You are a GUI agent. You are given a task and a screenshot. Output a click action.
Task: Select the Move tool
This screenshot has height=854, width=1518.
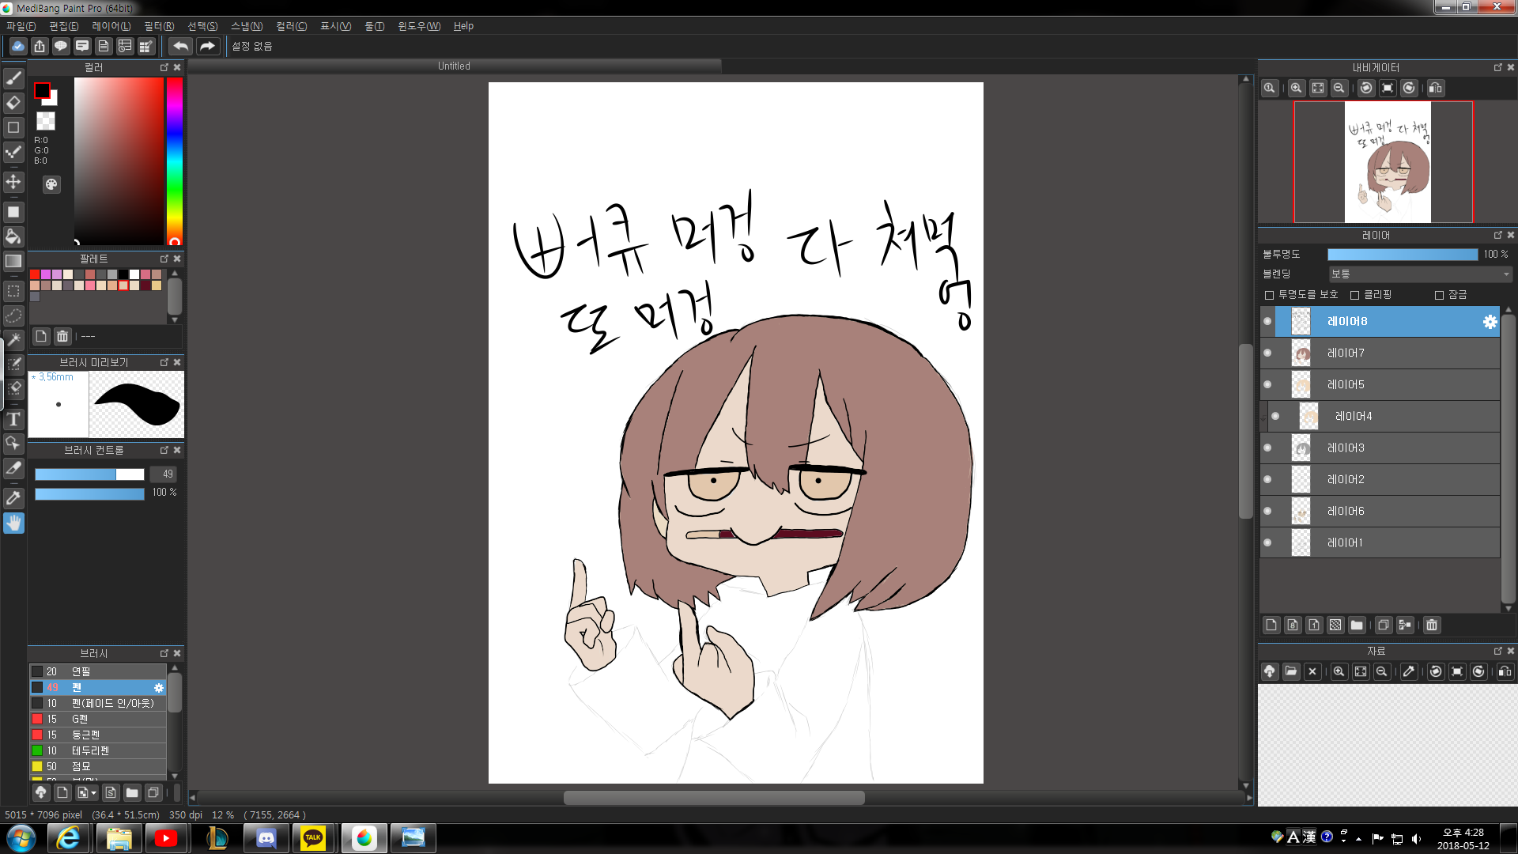(13, 182)
